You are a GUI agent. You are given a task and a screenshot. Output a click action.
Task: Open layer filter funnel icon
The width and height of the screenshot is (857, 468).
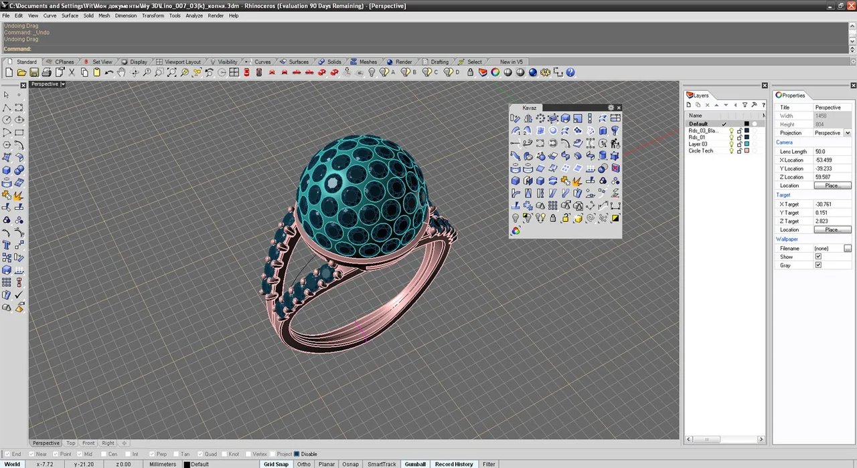tap(745, 105)
